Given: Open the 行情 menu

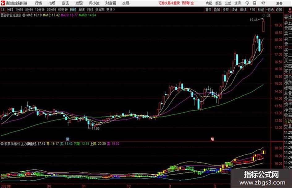Looking at the screenshot, I should tap(38, 3).
